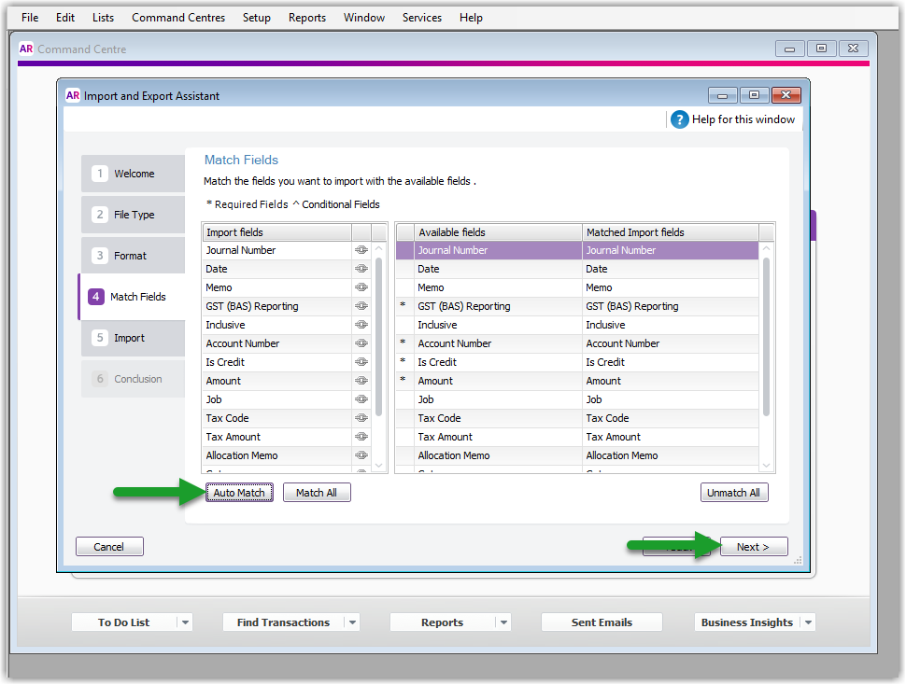The height and width of the screenshot is (685, 906).
Task: Click Reports button in bottom bar
Action: 442,622
